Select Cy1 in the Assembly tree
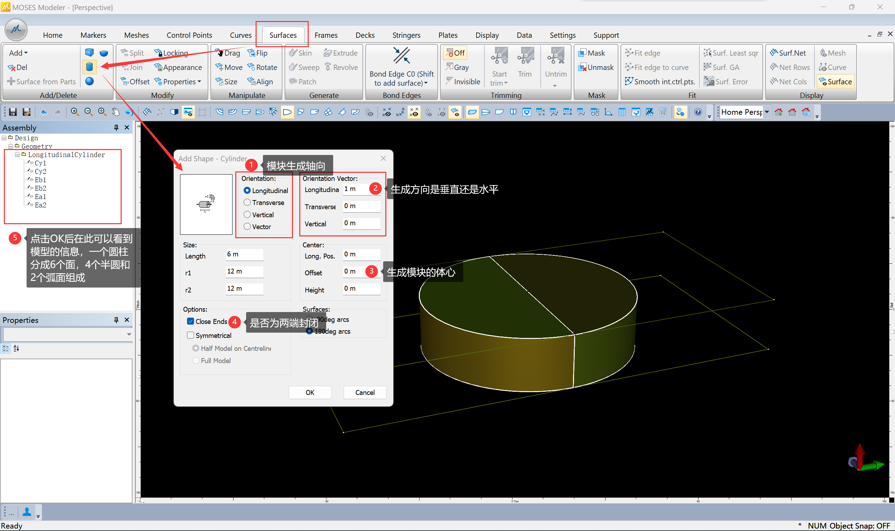Image resolution: width=895 pixels, height=531 pixels. 41,163
